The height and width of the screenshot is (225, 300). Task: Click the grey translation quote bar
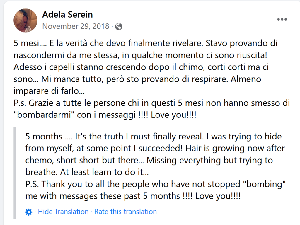(x=15, y=173)
